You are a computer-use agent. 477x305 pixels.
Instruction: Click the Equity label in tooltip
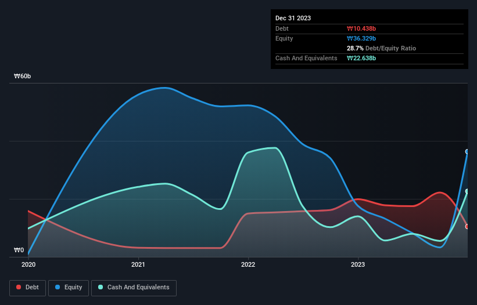click(x=284, y=38)
